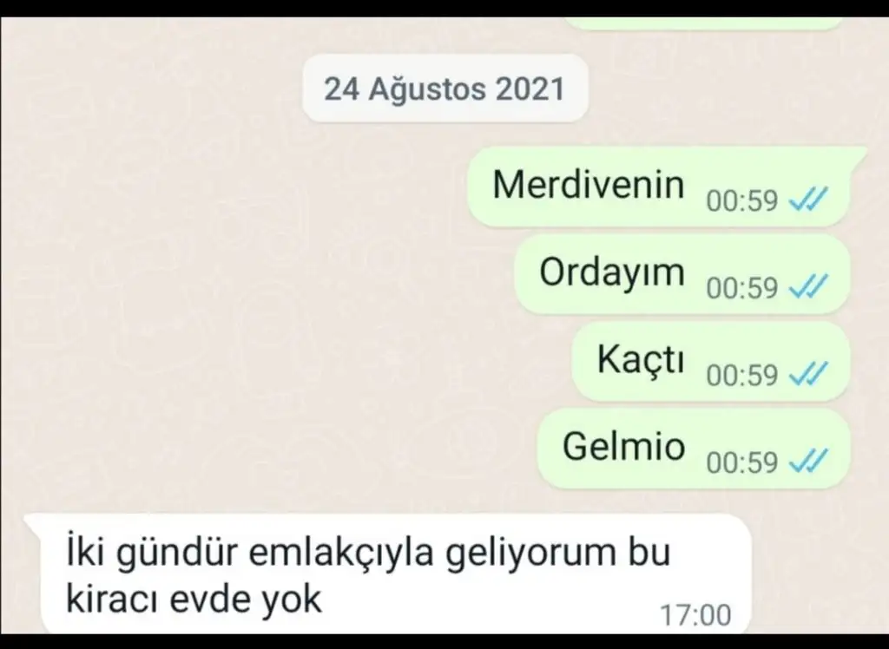889x649 pixels.
Task: Click the 00:59 timestamp on Merdivenin
Action: [741, 200]
